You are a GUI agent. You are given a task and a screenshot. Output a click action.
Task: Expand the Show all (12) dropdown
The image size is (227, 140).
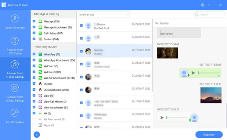[x=104, y=14]
